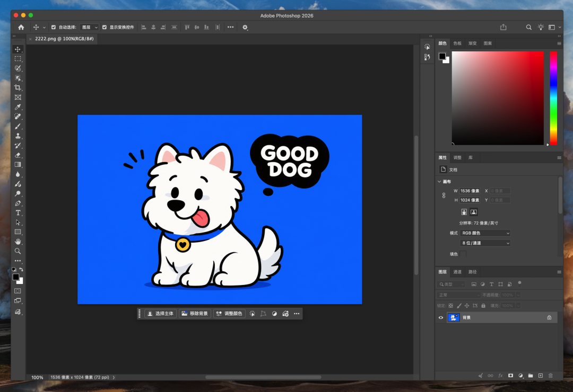Open the Move tool preset dropdown arrow

(x=44, y=28)
